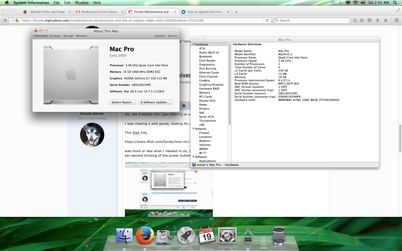402x251 pixels.
Task: Open the Time Machine menu bar icon
Action: [x=333, y=3]
